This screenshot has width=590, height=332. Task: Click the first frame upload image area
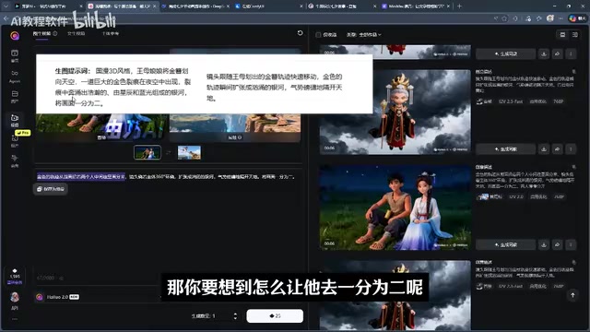102,127
